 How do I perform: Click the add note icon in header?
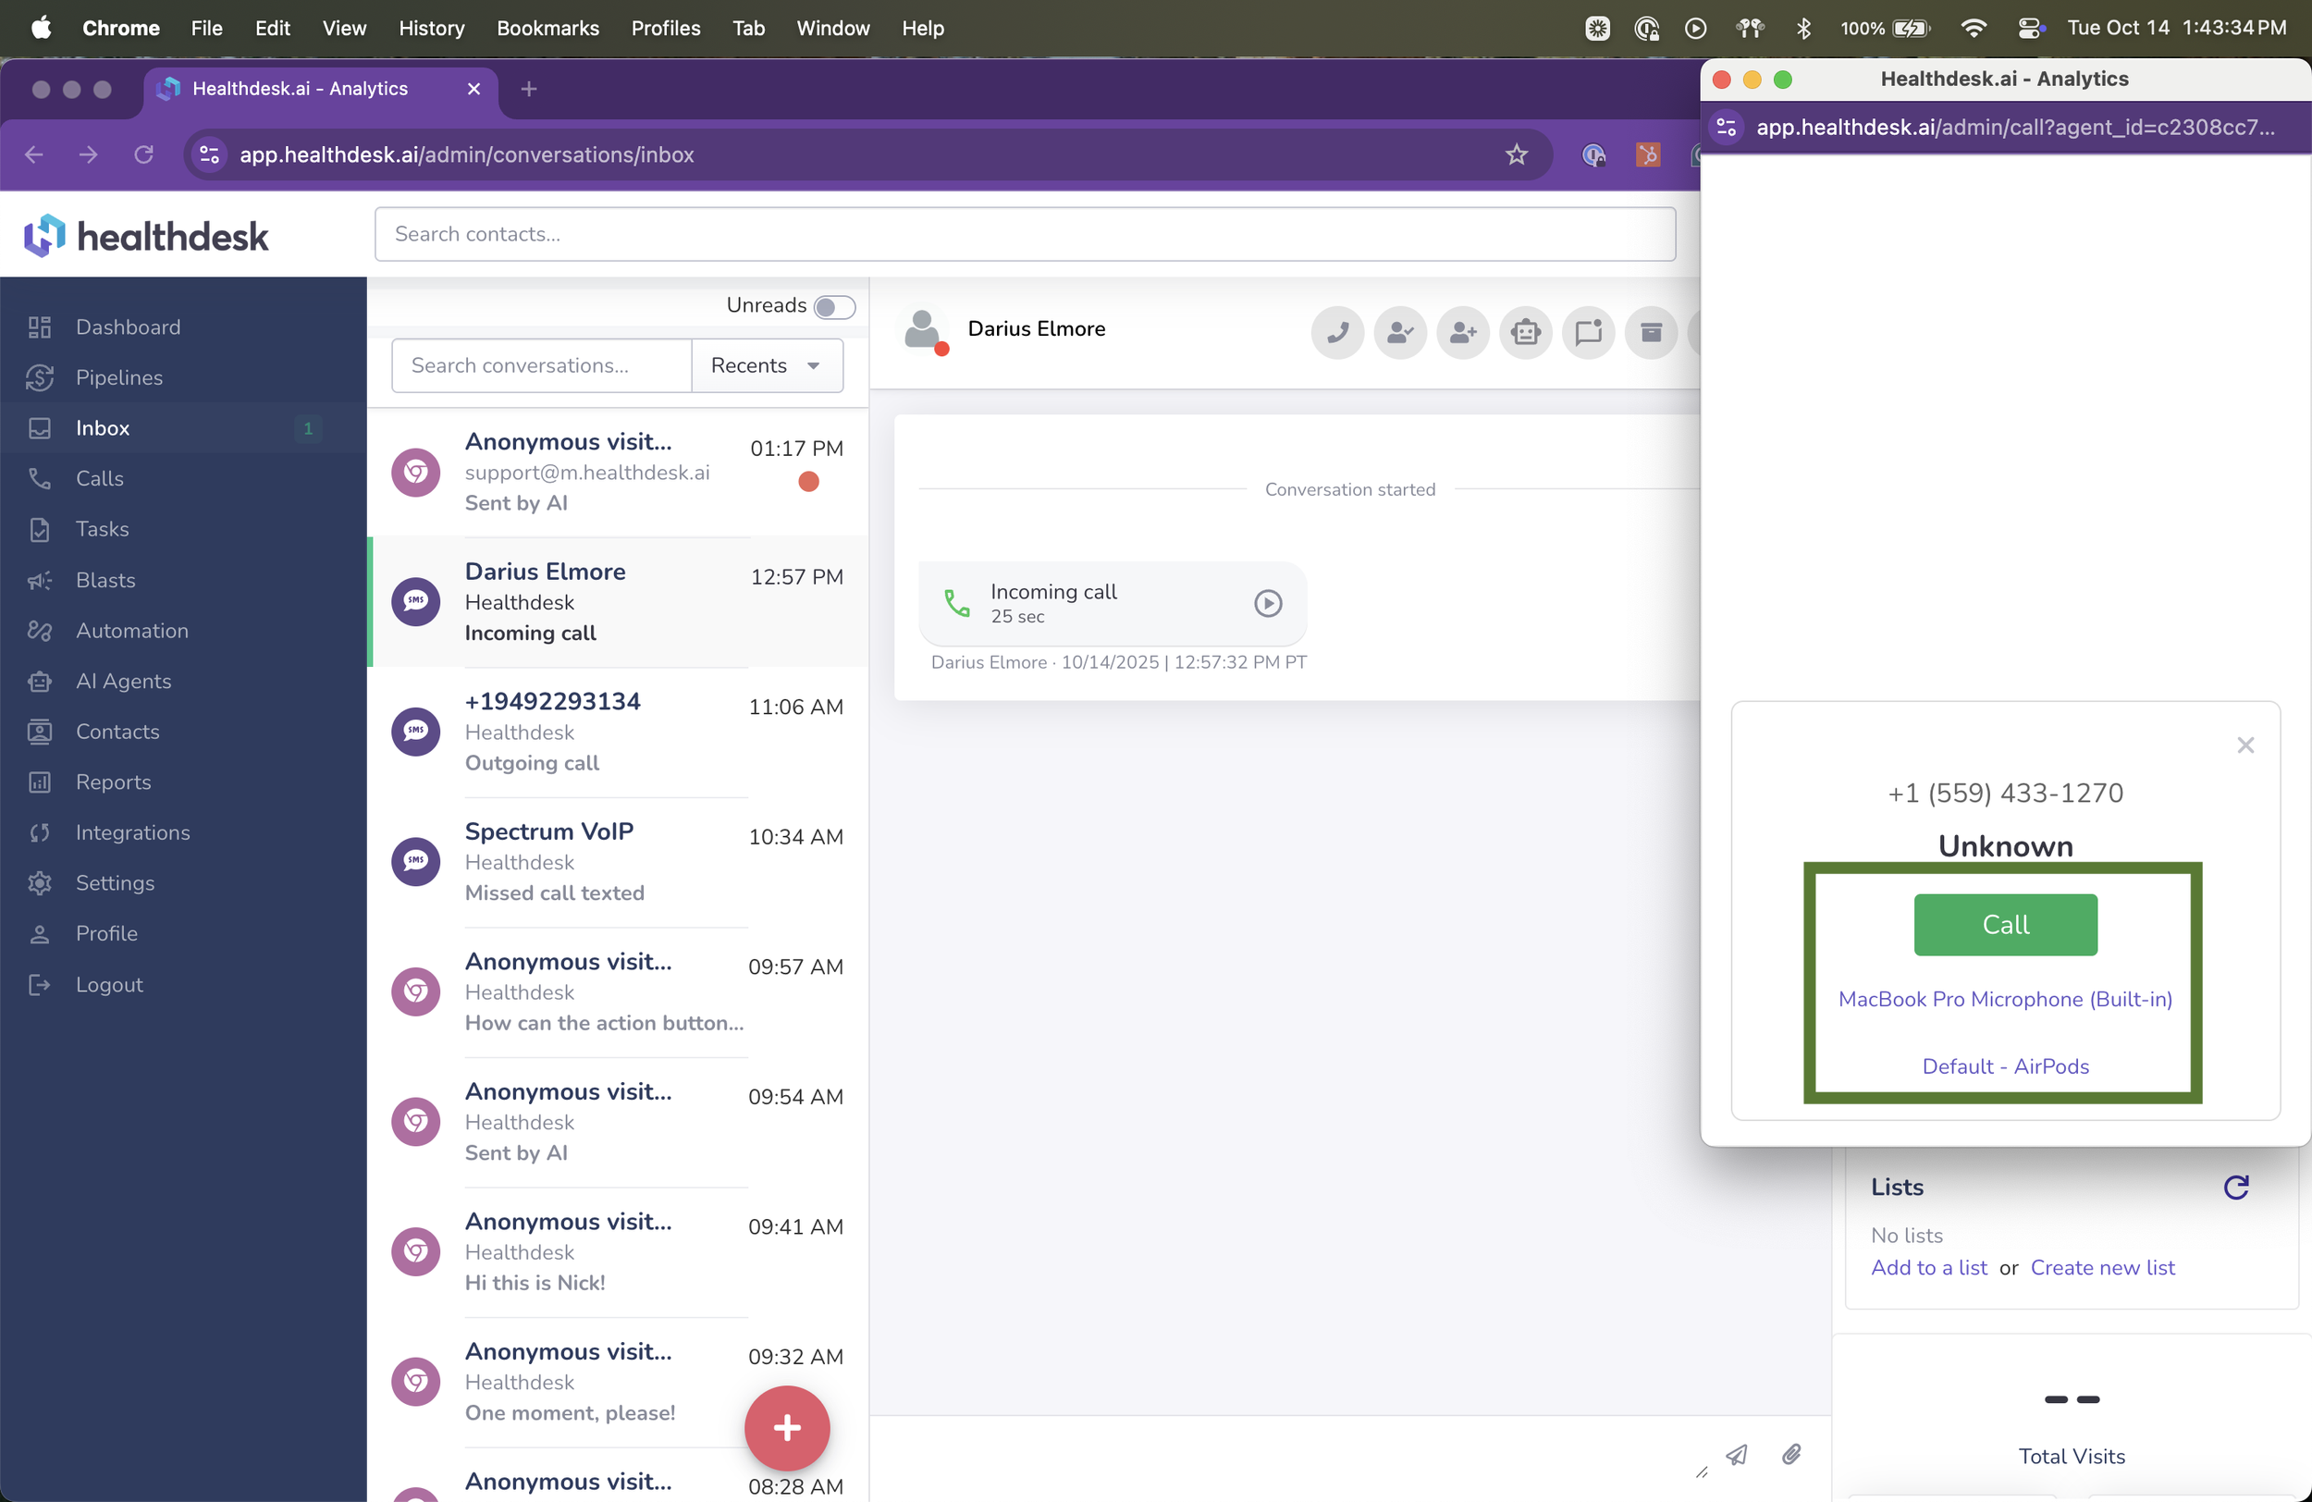[x=1588, y=333]
